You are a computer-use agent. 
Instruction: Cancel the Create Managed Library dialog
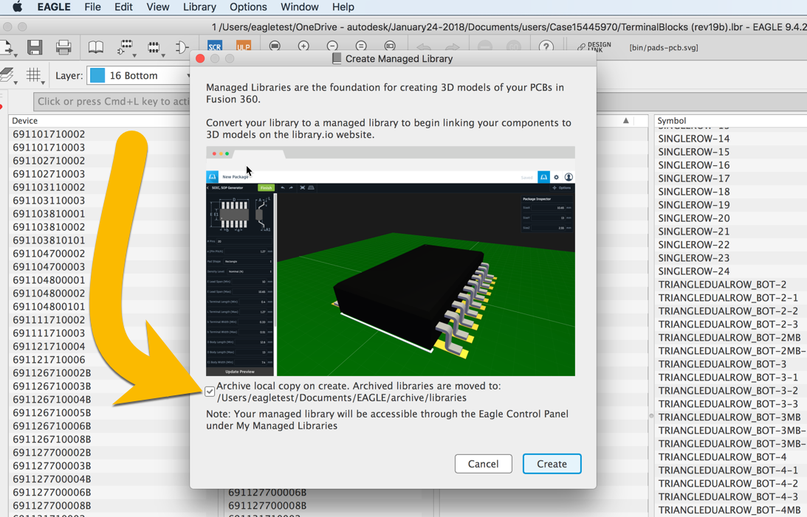coord(484,464)
